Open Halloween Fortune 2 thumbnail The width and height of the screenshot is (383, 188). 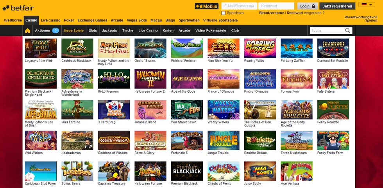pyautogui.click(x=150, y=79)
